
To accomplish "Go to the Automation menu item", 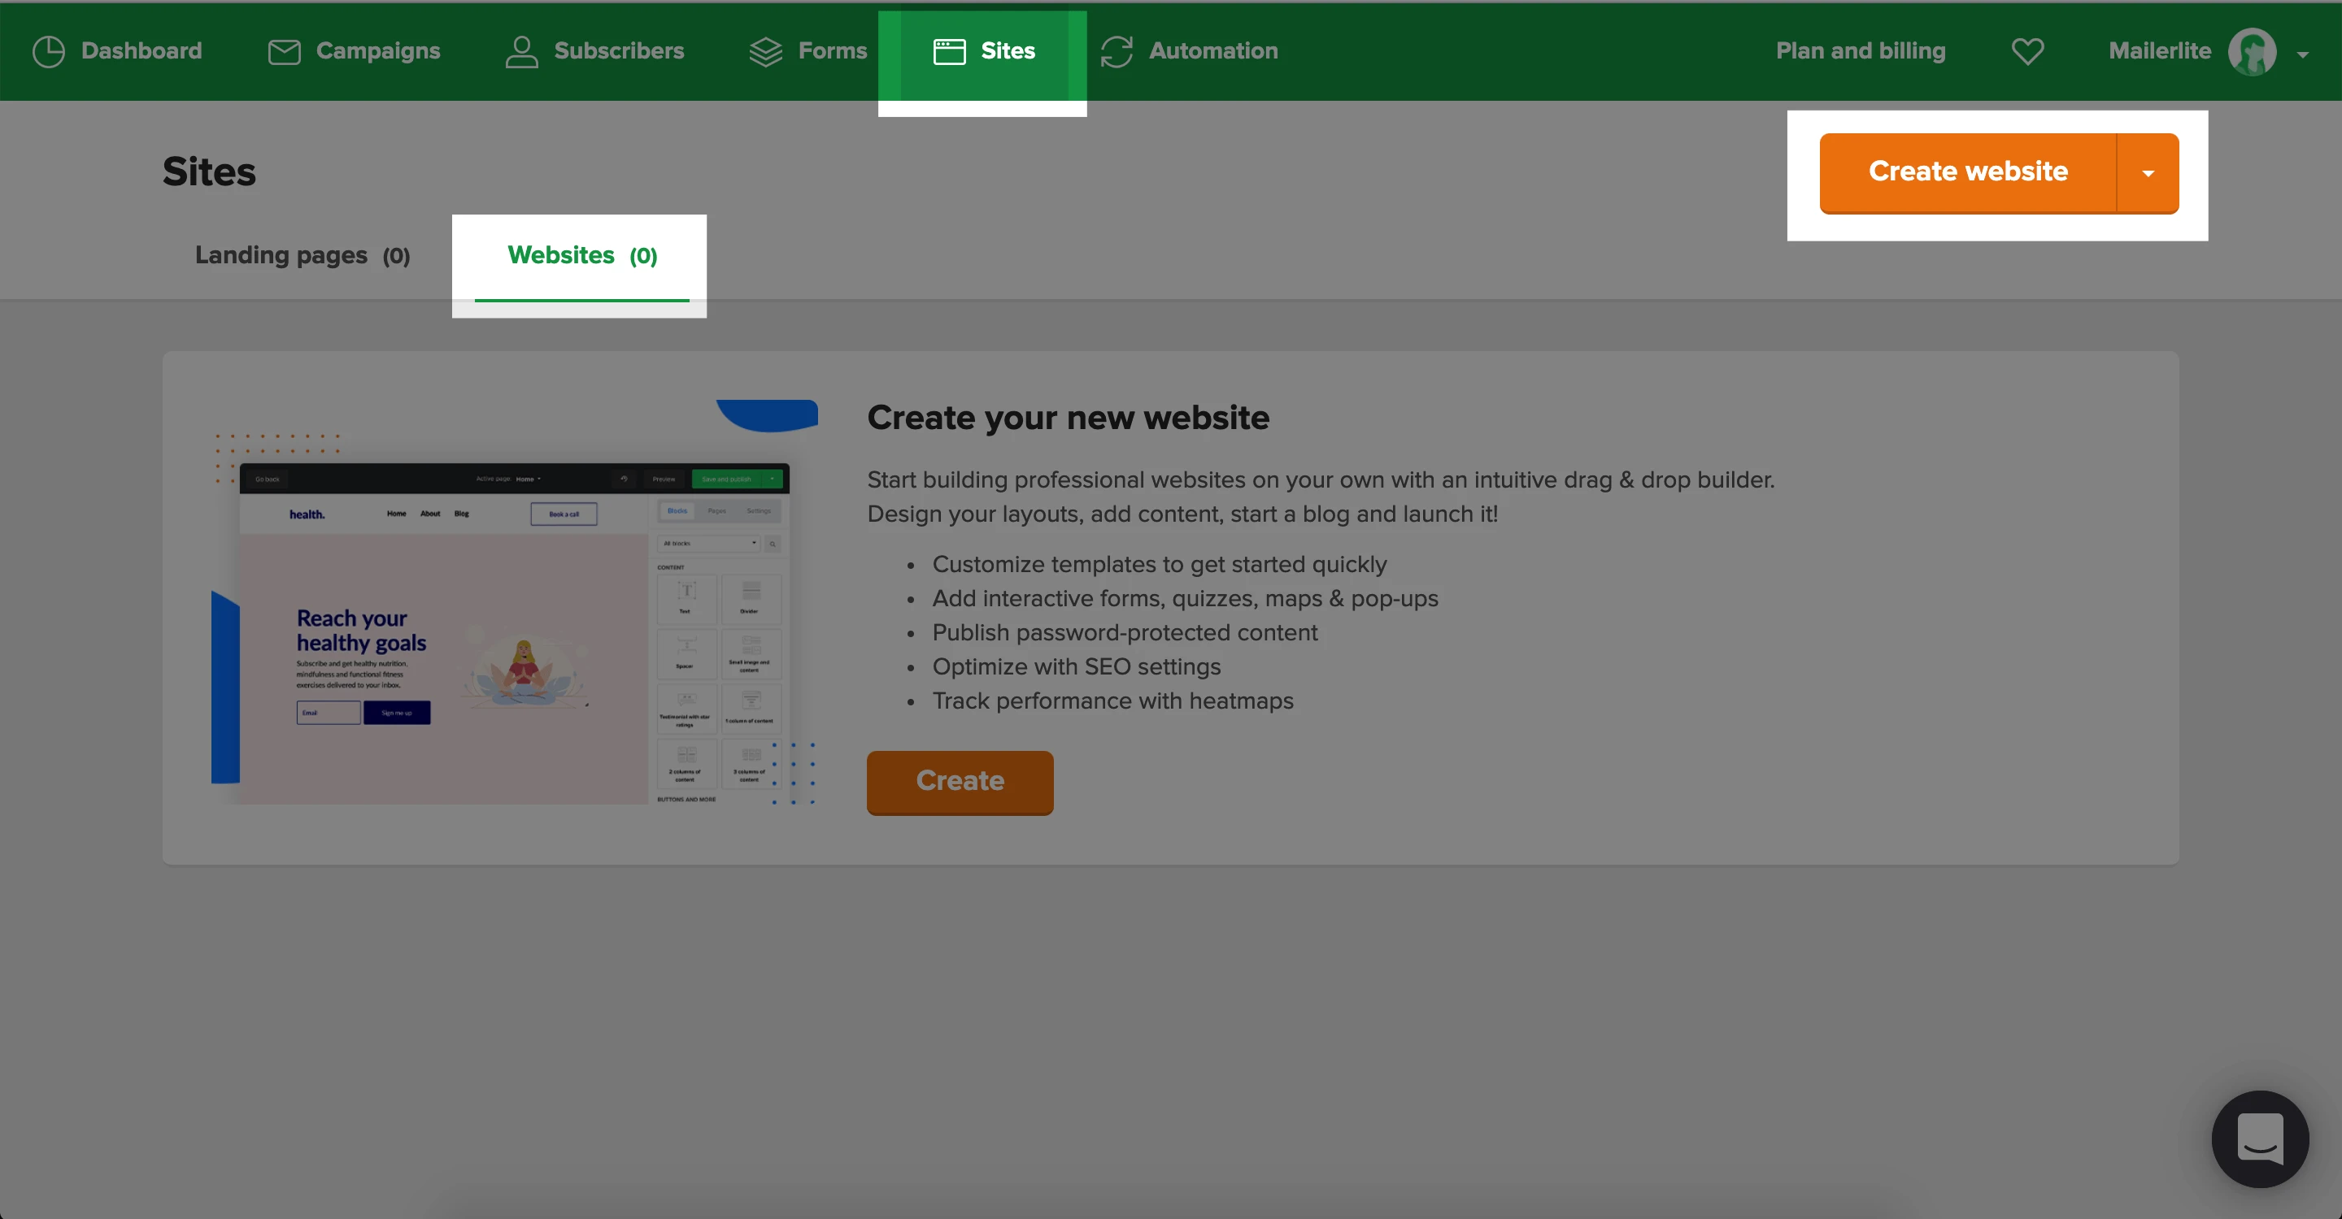I will click(x=1212, y=51).
